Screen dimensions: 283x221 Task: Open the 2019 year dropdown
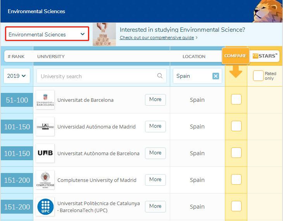click(x=17, y=76)
